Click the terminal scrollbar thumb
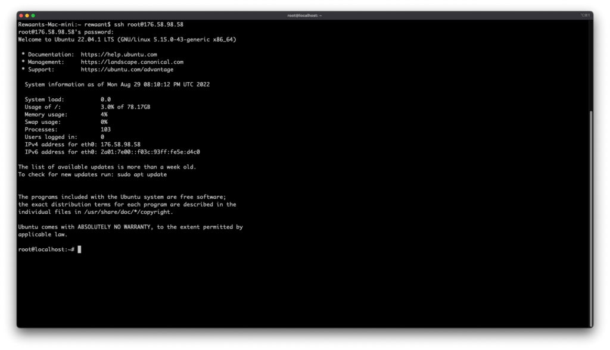Screen dimensions: 610x350 591,218
